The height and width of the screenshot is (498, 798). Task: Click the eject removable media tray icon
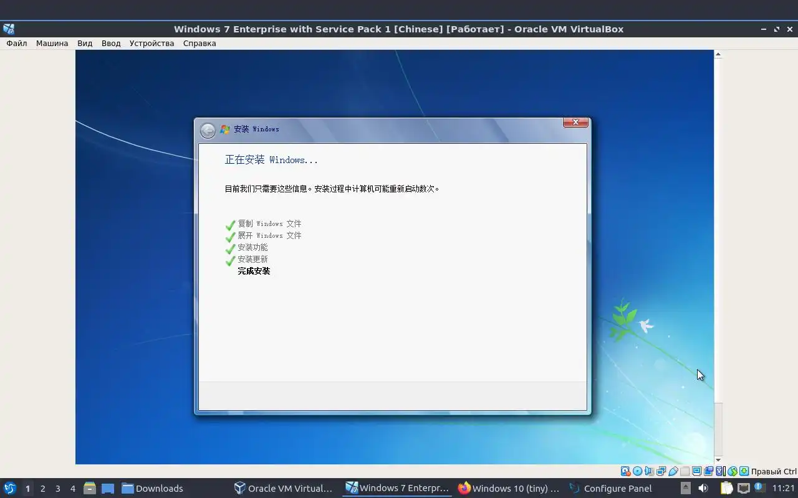coord(685,488)
